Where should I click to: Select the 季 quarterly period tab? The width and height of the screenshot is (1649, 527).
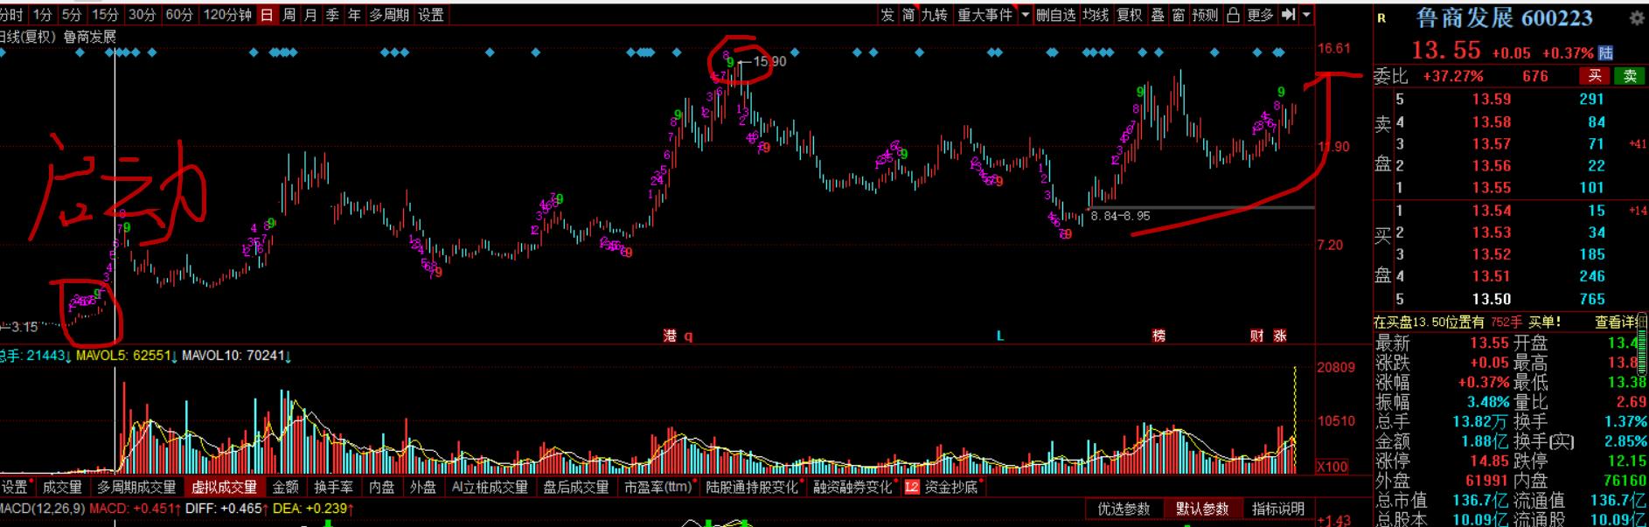click(332, 15)
